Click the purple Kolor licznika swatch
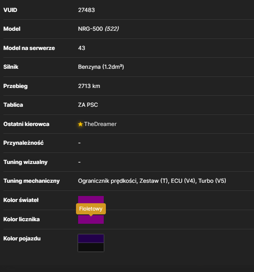This screenshot has height=272, width=254. [91, 219]
